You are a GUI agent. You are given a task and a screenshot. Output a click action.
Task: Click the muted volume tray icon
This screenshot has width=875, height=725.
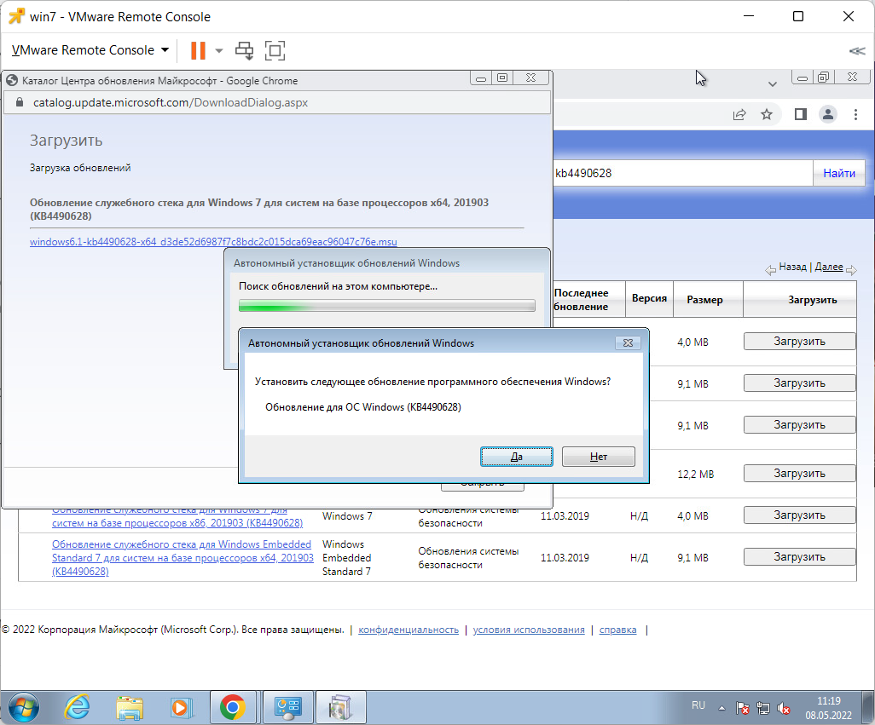click(x=784, y=708)
